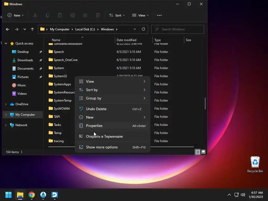Click the Rename icon in toolbar
The width and height of the screenshot is (268, 201).
pos(73,15)
